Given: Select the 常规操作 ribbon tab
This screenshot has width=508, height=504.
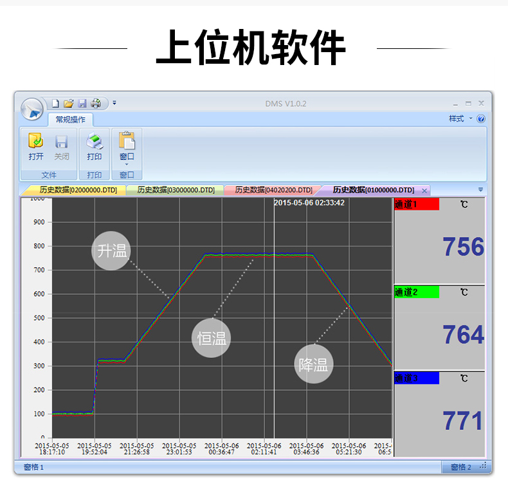Looking at the screenshot, I should coord(70,120).
